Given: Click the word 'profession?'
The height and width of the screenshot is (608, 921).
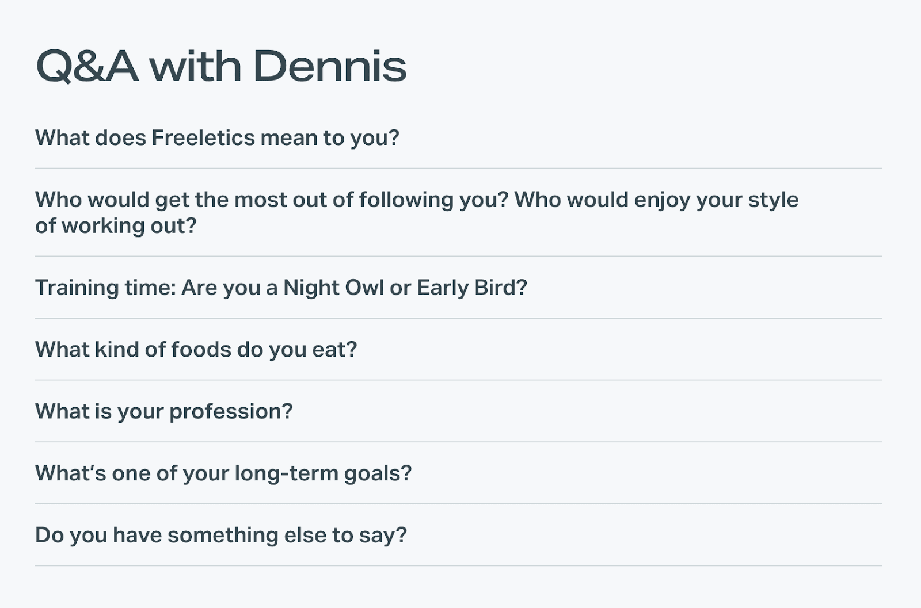Looking at the screenshot, I should click(x=231, y=411).
